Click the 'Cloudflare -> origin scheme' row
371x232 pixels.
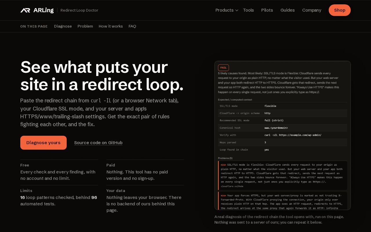click(x=283, y=113)
